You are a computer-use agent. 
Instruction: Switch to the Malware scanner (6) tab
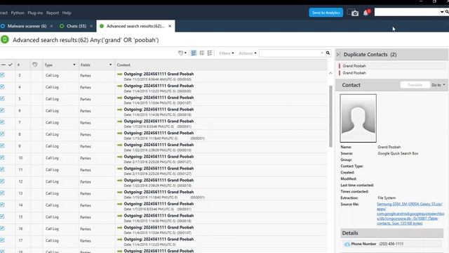point(27,26)
